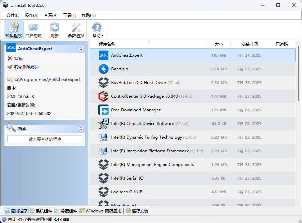Open the 帮助 help toolbar dropdown
Screen dimensions: 302x223
tap(97, 30)
